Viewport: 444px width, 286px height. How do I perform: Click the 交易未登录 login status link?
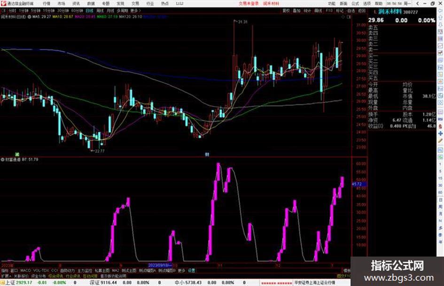coord(249,4)
